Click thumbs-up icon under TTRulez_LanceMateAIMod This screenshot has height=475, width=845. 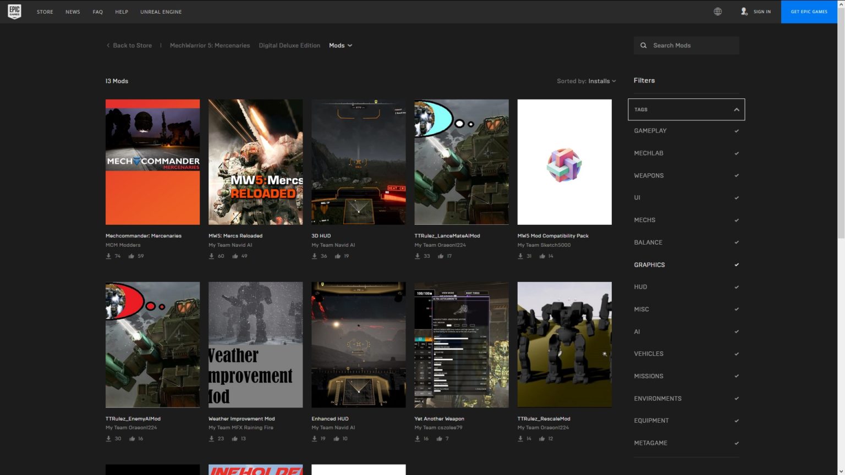pyautogui.click(x=440, y=256)
